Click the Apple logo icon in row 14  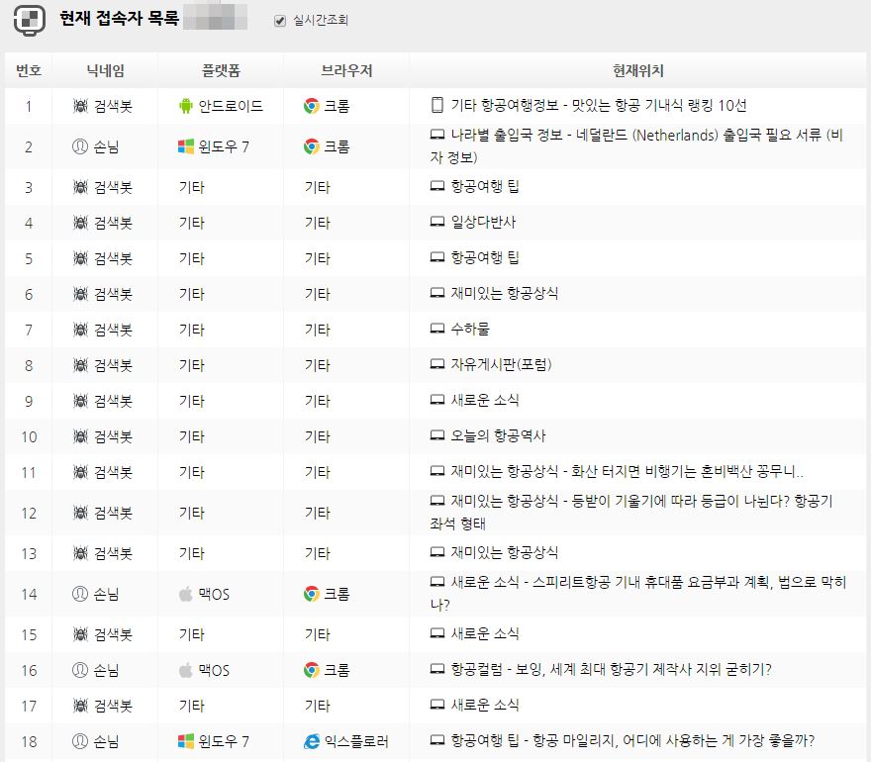pos(185,594)
